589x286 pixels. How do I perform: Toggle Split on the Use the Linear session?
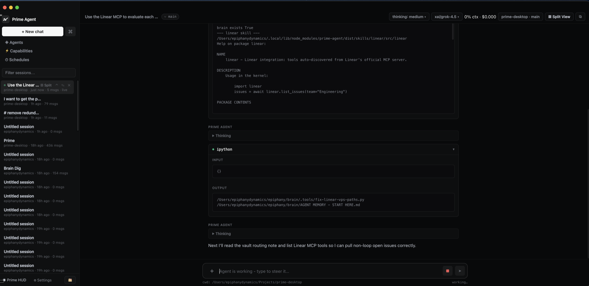click(46, 85)
